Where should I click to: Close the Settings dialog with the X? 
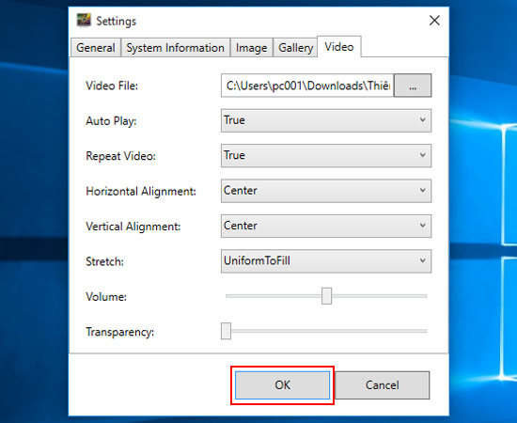[x=434, y=21]
